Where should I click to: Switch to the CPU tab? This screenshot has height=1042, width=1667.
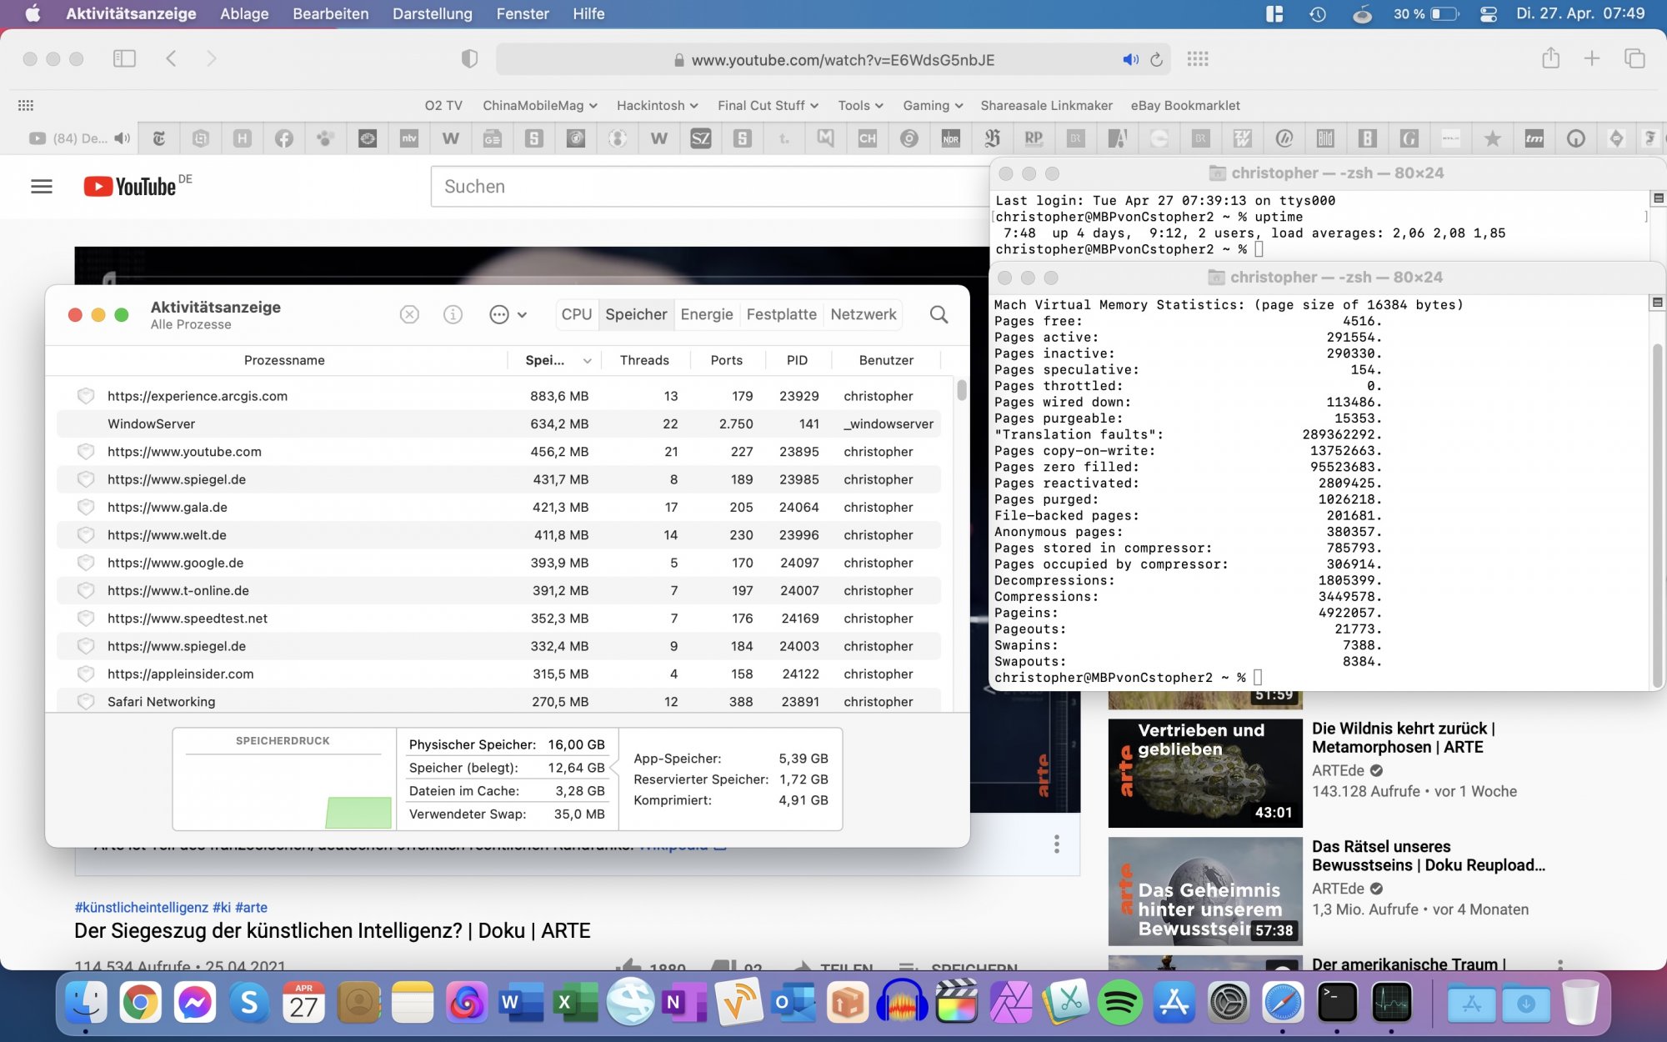pyautogui.click(x=576, y=314)
